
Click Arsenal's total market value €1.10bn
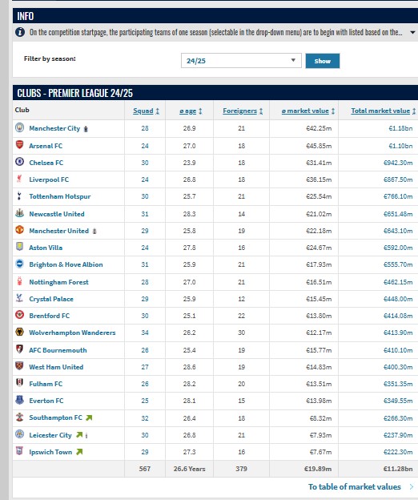click(400, 146)
